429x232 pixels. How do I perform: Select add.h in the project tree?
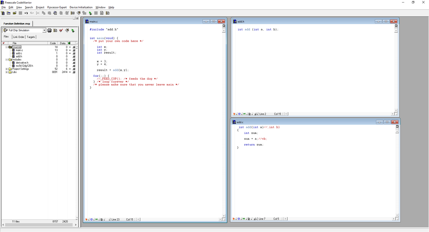(19, 57)
